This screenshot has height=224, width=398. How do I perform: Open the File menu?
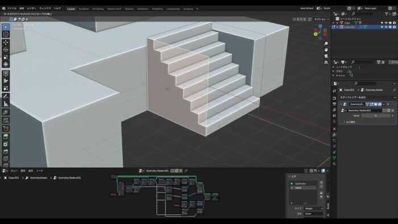click(12, 9)
